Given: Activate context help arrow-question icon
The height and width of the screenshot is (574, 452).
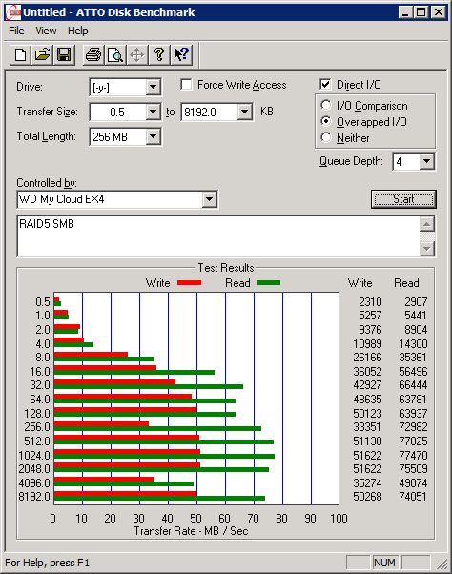Looking at the screenshot, I should click(x=181, y=55).
